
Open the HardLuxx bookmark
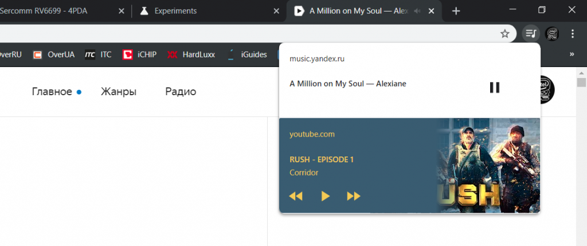point(191,54)
